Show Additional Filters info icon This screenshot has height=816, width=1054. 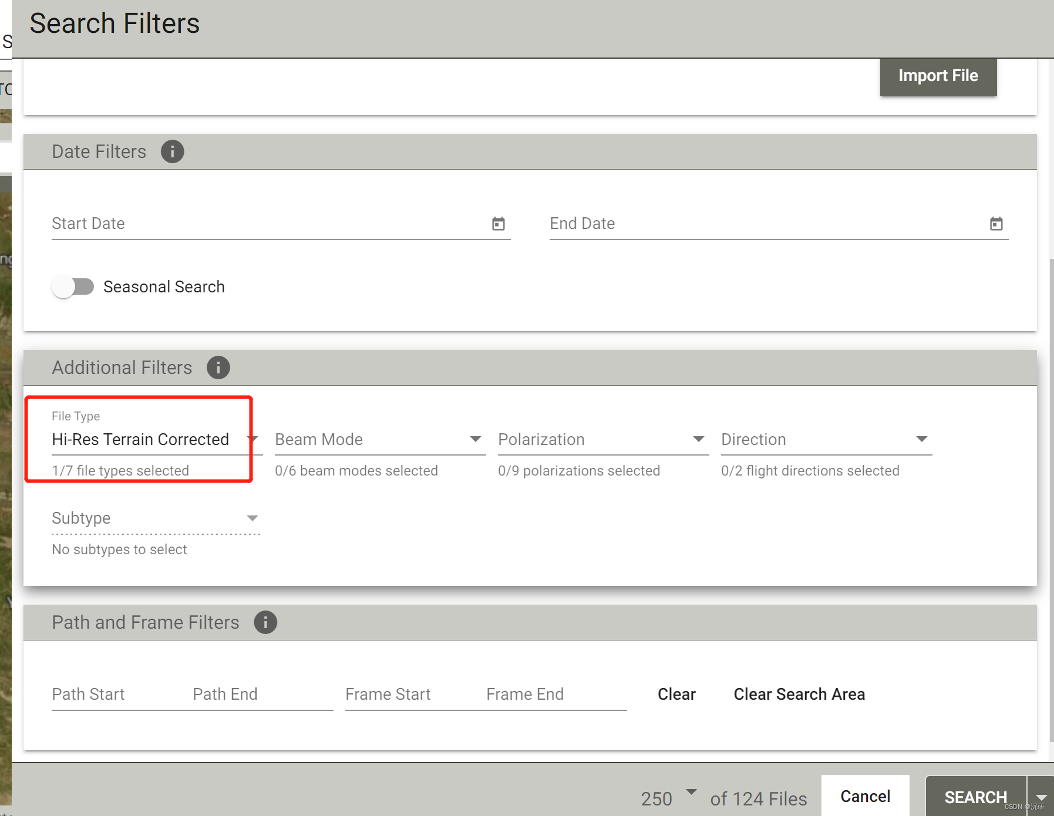[218, 367]
